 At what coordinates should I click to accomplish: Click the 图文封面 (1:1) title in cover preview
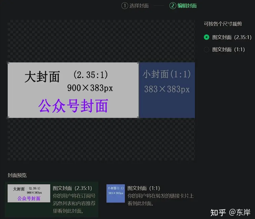pyautogui.click(x=144, y=188)
